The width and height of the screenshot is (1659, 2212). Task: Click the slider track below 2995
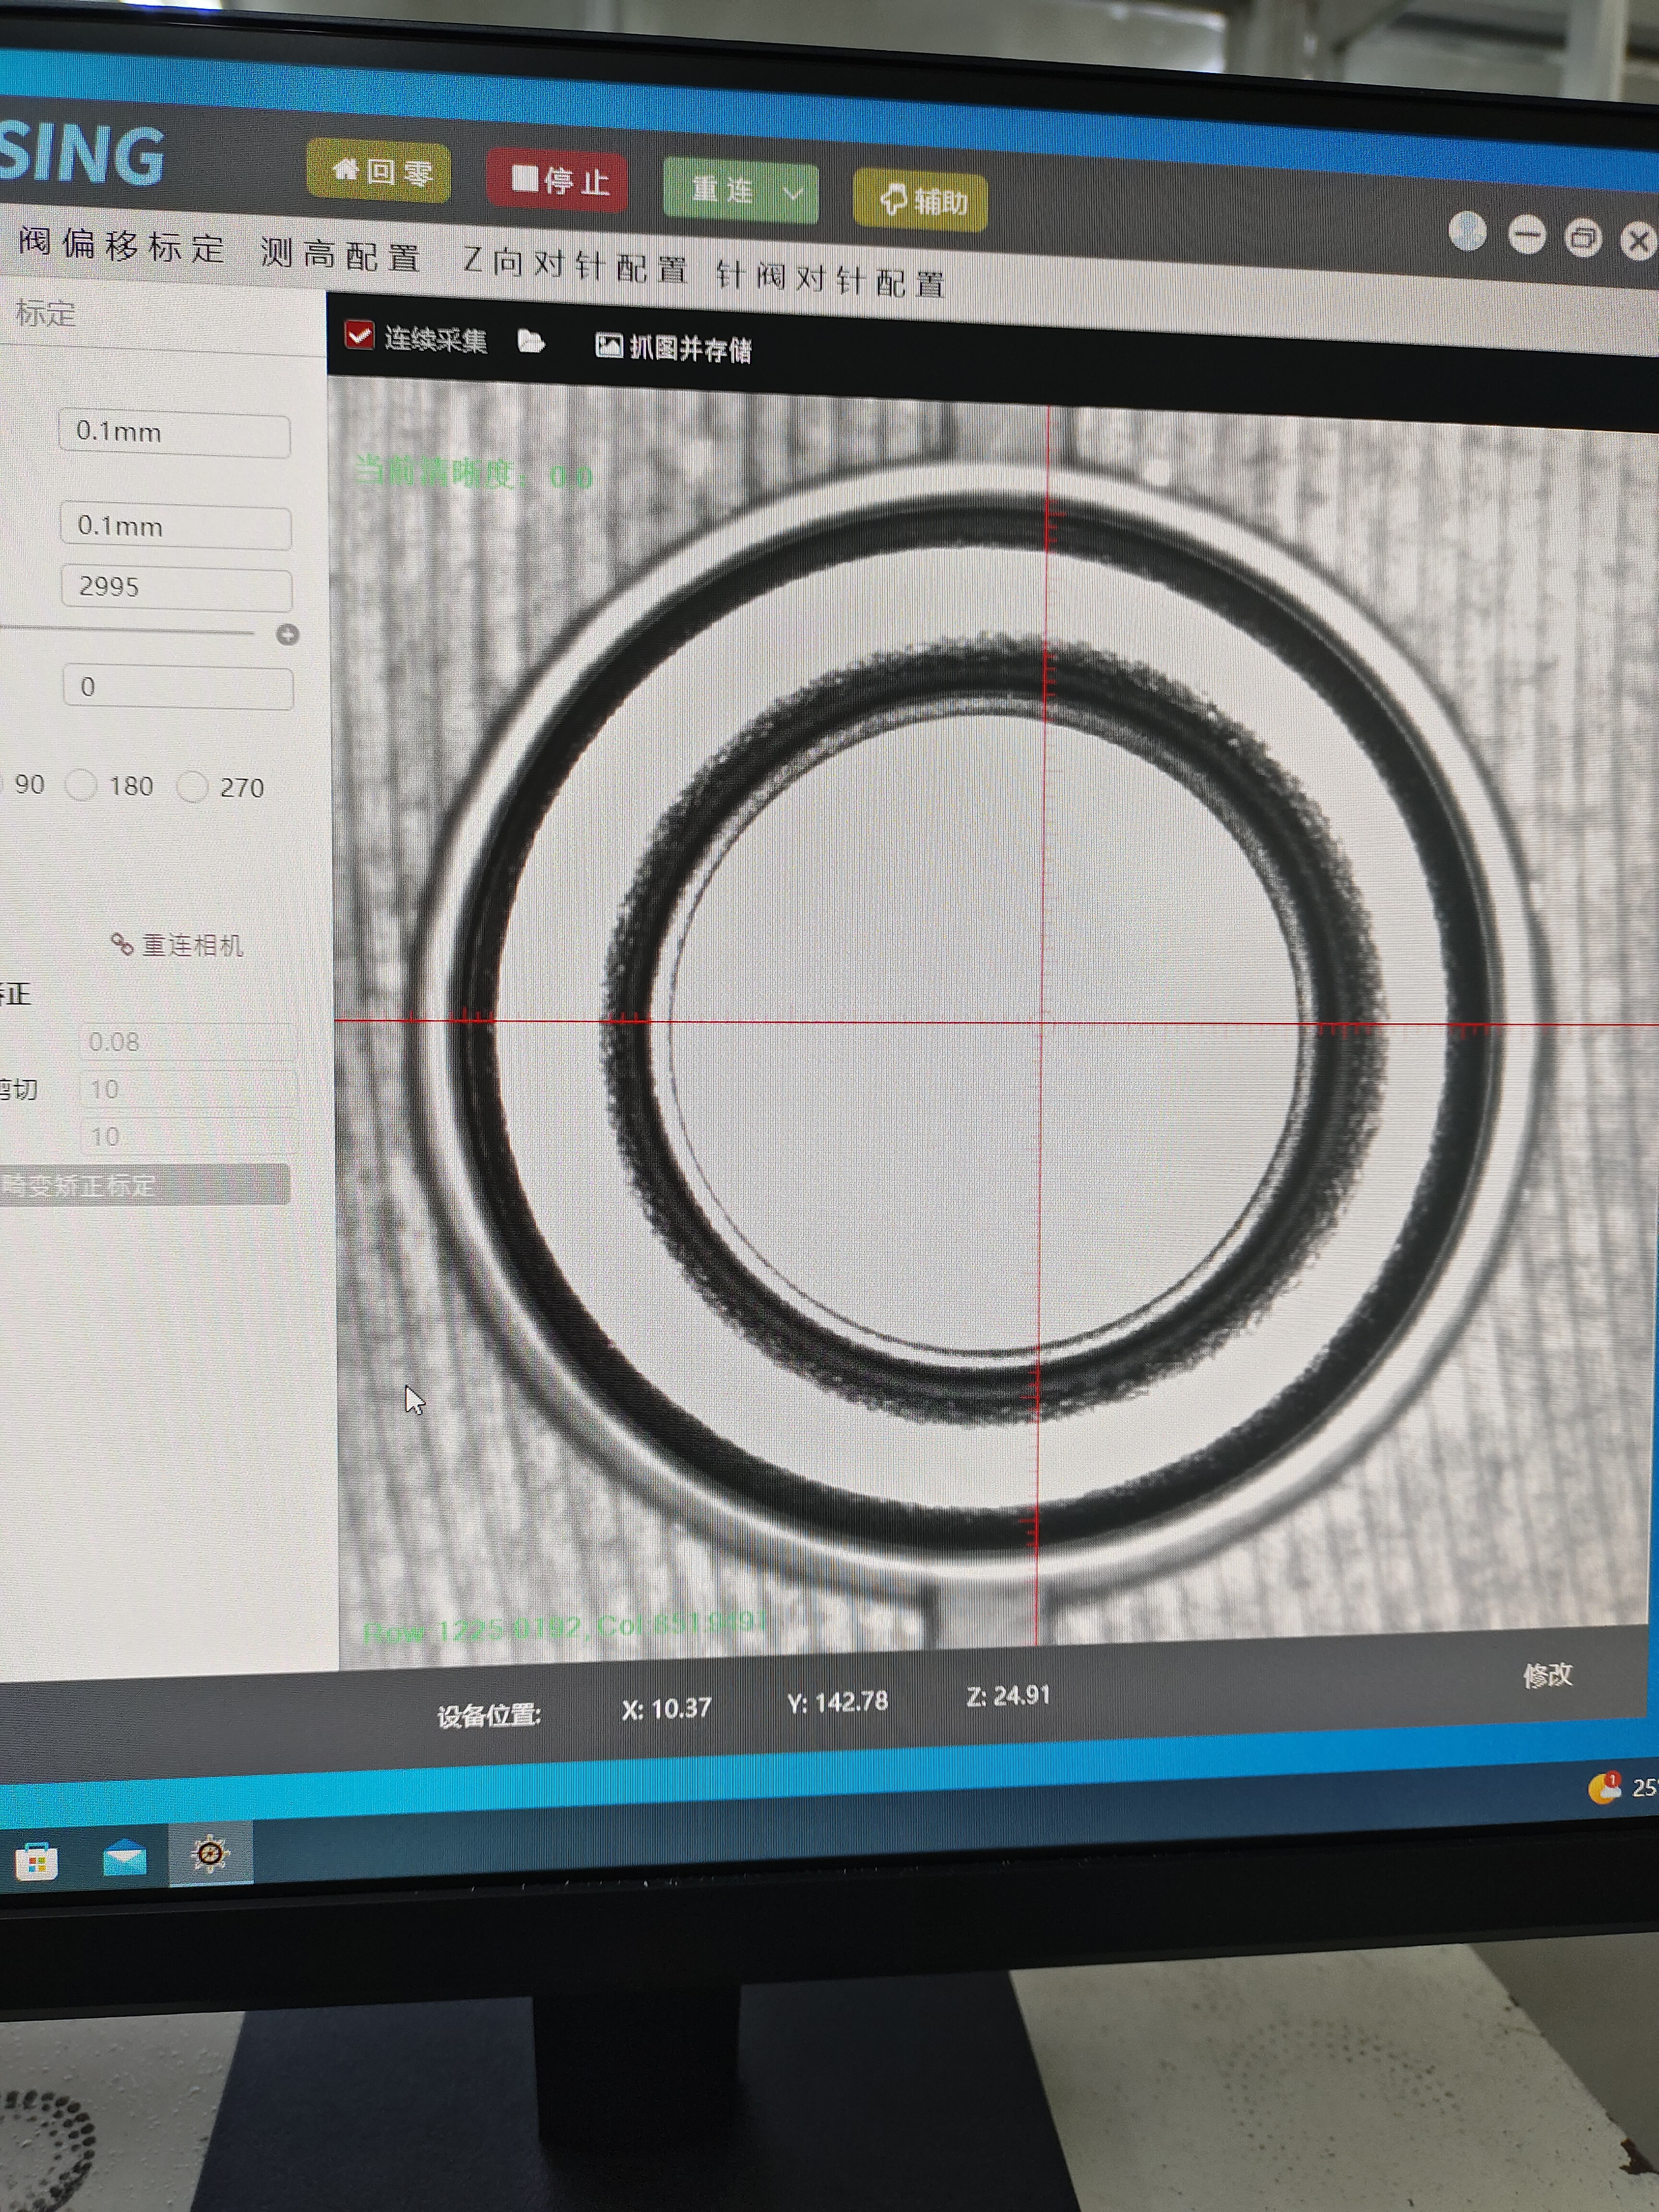pos(127,630)
